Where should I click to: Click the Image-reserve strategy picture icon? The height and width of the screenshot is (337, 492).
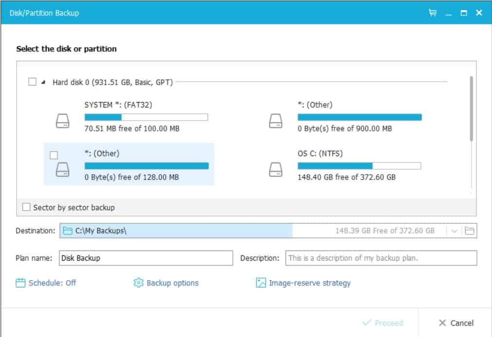[x=261, y=283]
